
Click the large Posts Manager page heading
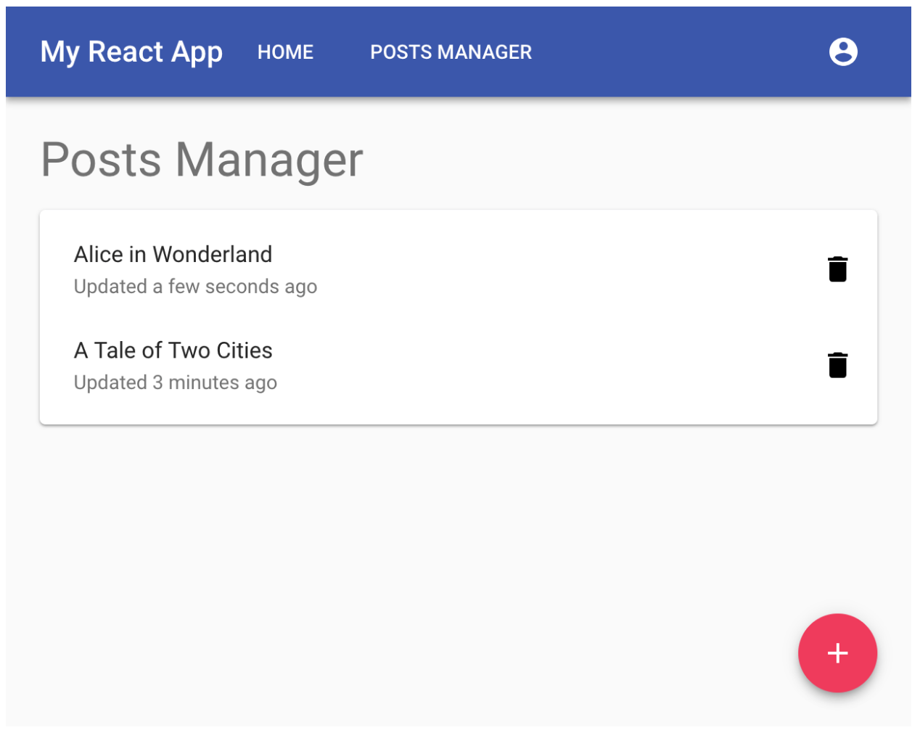coord(202,160)
